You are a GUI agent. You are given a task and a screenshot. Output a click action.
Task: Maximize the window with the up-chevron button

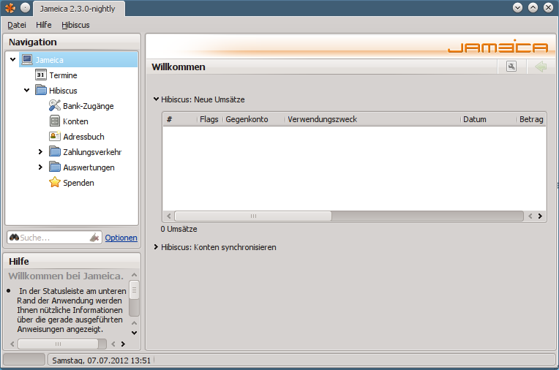click(533, 7)
